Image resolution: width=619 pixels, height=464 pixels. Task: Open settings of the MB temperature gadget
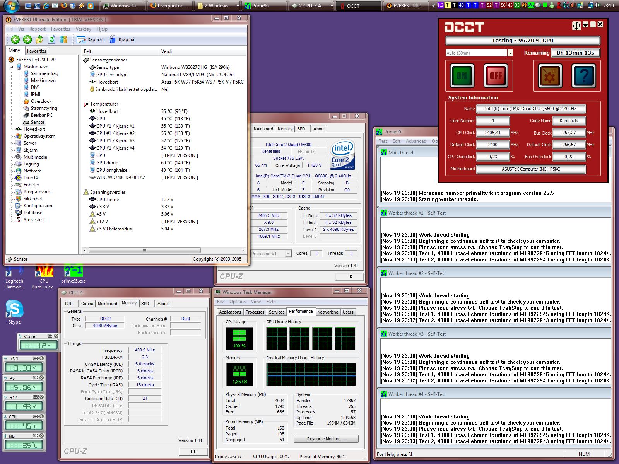click(36, 436)
